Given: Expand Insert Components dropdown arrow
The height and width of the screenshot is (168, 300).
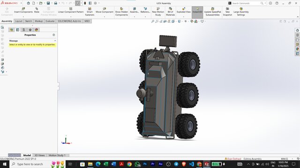Looking at the screenshot, I should pyautogui.click(x=23, y=17).
